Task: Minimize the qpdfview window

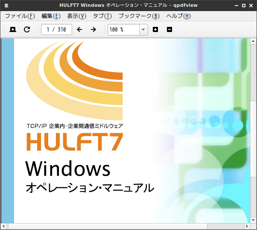Action: tap(237, 6)
